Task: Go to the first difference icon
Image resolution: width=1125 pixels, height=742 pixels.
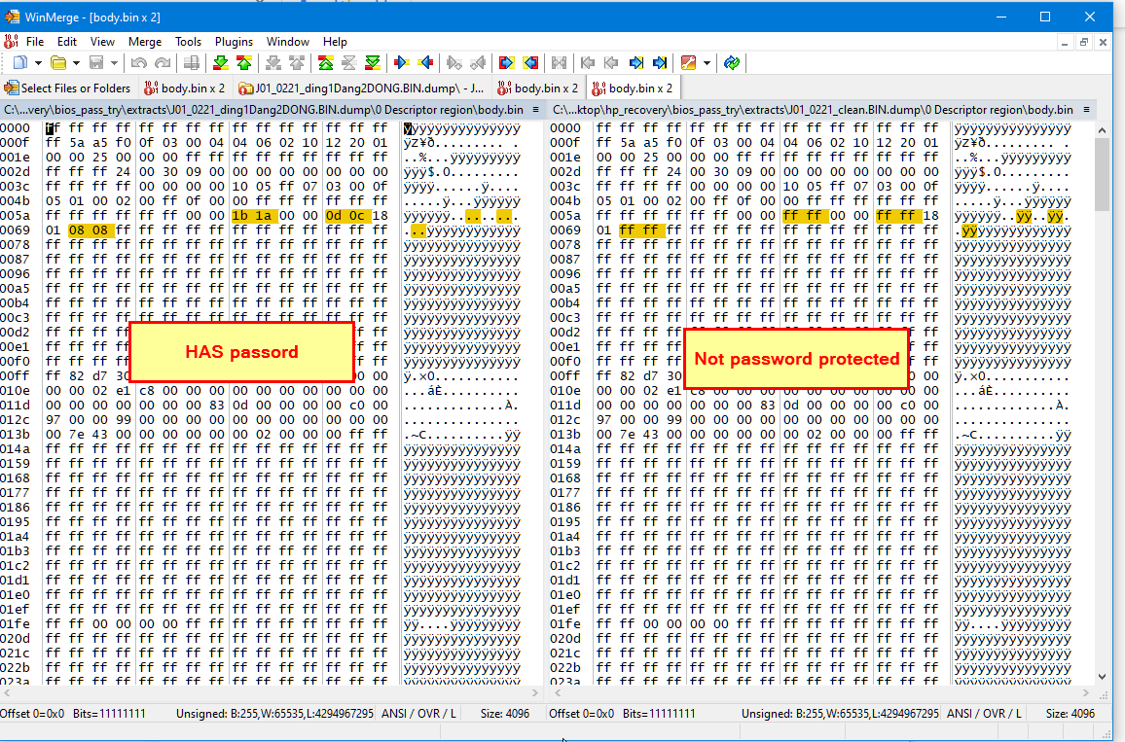Action: (x=326, y=63)
